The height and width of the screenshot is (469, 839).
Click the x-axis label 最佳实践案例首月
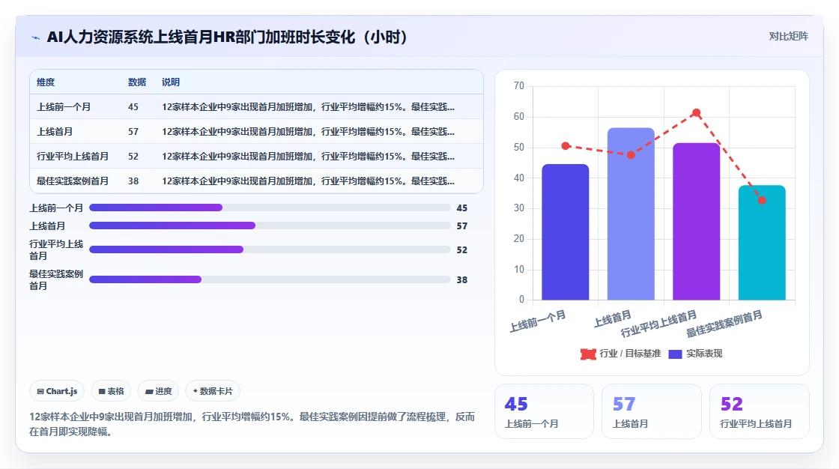[724, 324]
